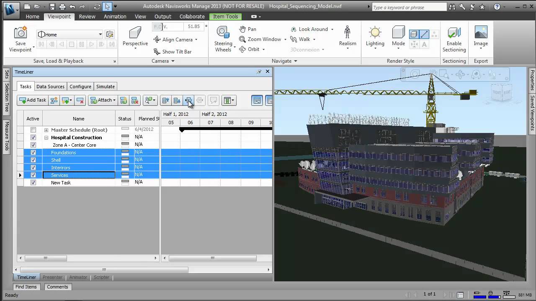This screenshot has width=536, height=301.
Task: Open the Find Items panel button
Action: tap(26, 287)
